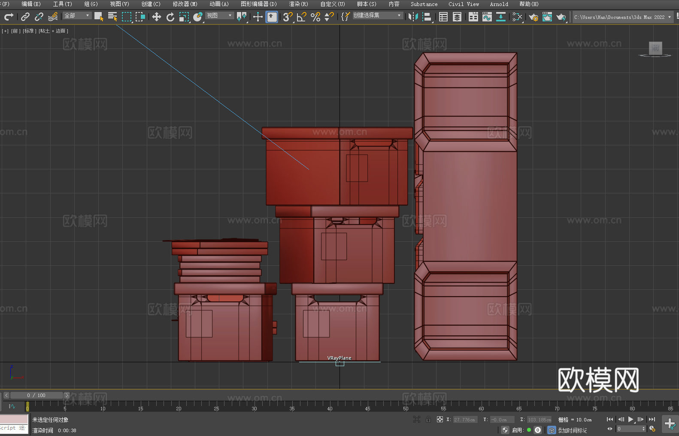Open the Layer Explorer
This screenshot has width=679, height=436.
coord(457,17)
